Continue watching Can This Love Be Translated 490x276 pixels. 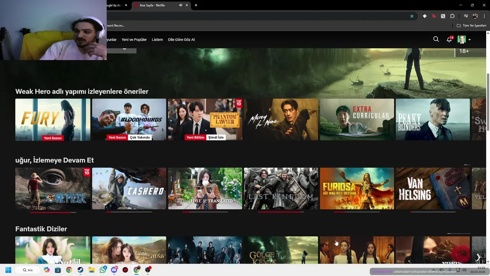tap(205, 188)
